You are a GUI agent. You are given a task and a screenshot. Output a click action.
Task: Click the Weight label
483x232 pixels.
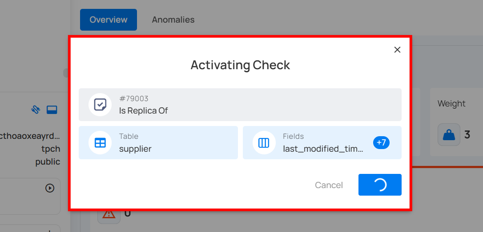pyautogui.click(x=451, y=103)
